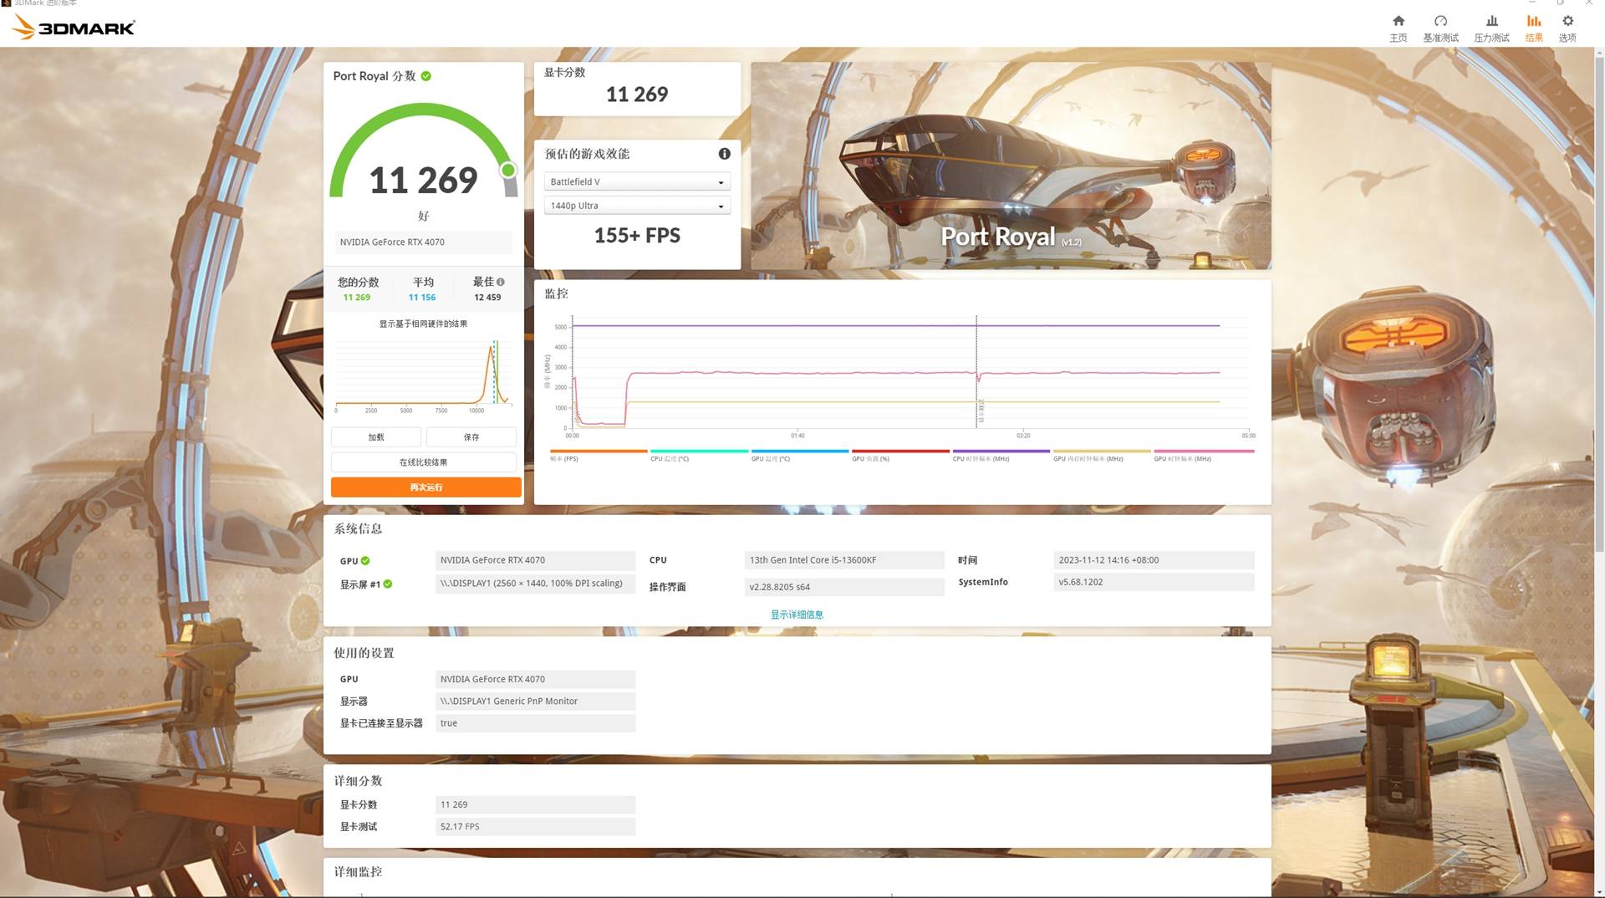Viewport: 1605px width, 898px height.
Task: Click the info icon next to 最佳
Action: pos(501,282)
